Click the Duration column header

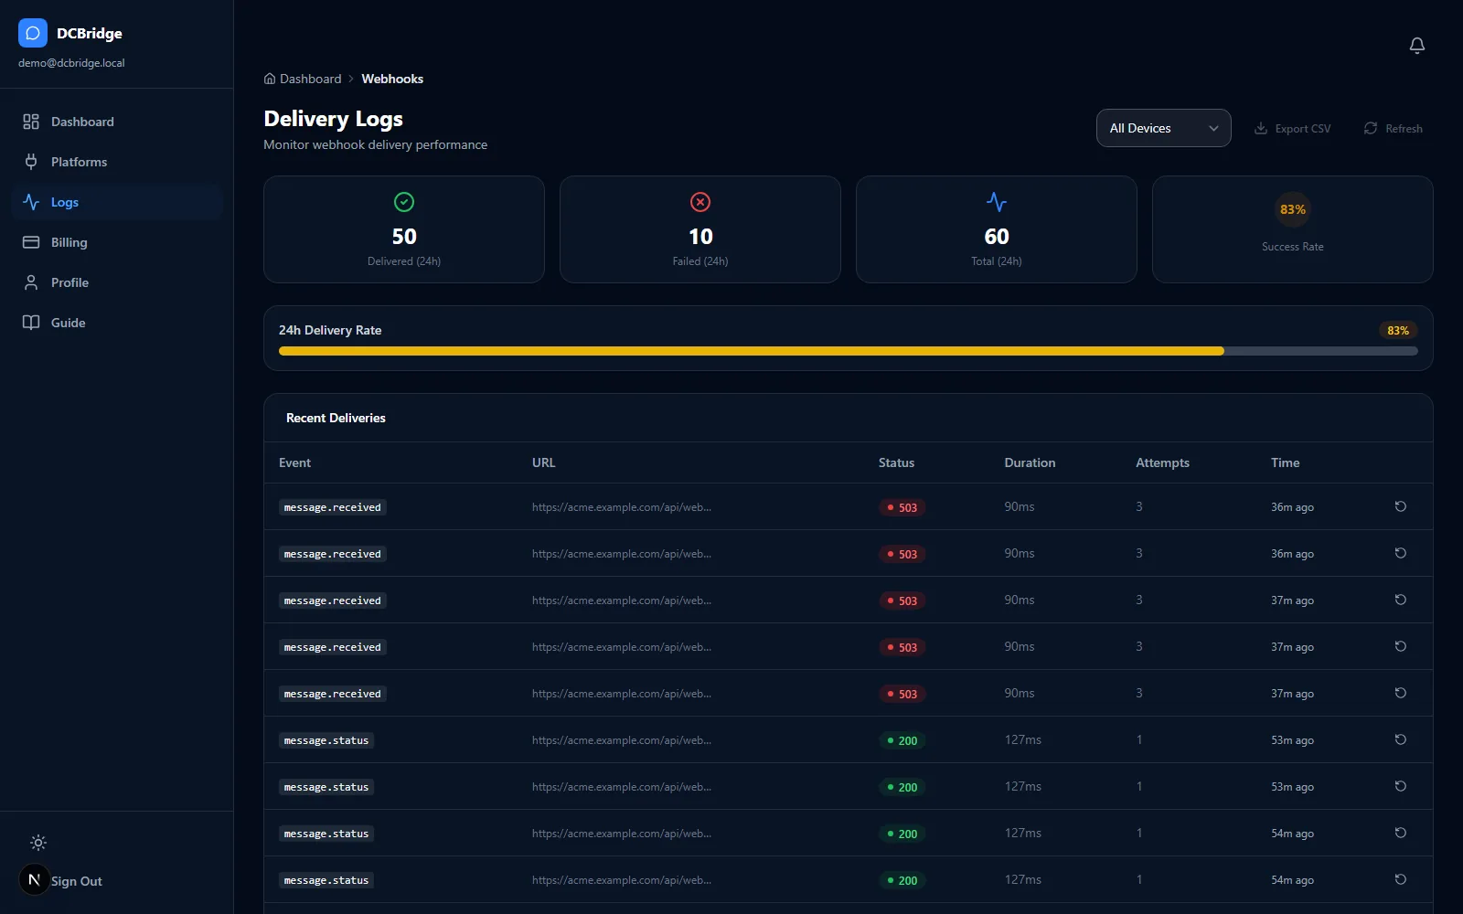point(1030,462)
